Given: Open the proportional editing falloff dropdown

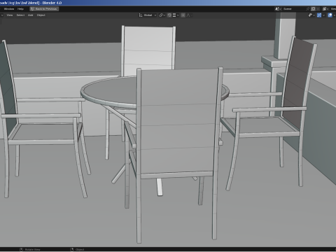Looking at the screenshot, I should pos(189,15).
